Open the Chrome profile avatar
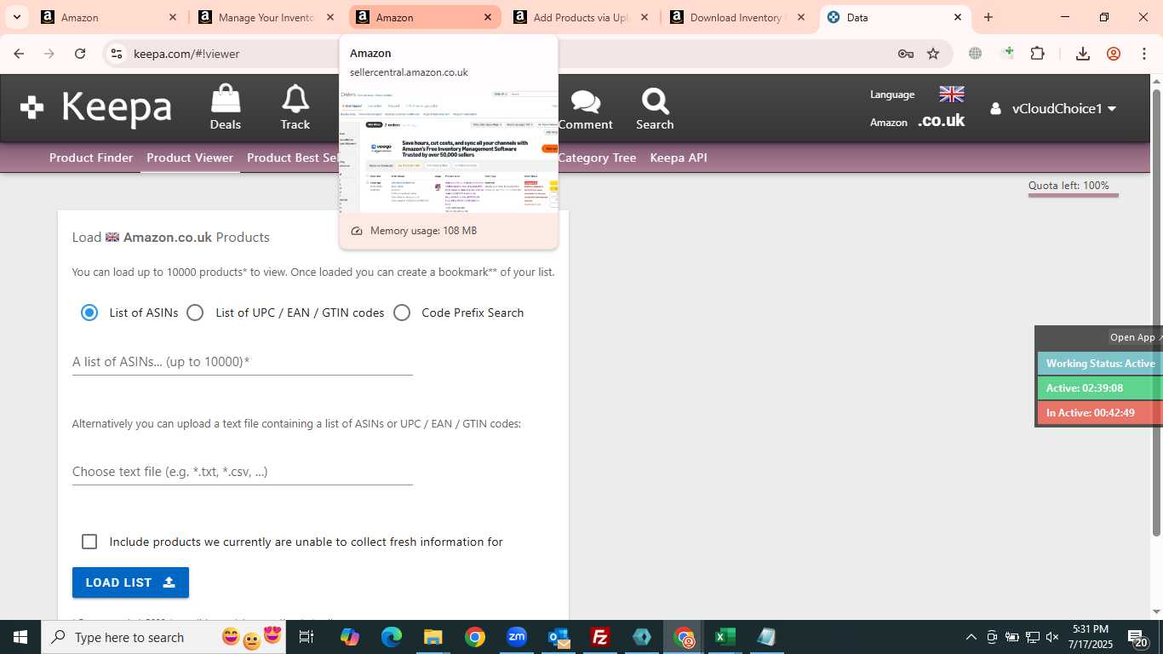 1114,54
